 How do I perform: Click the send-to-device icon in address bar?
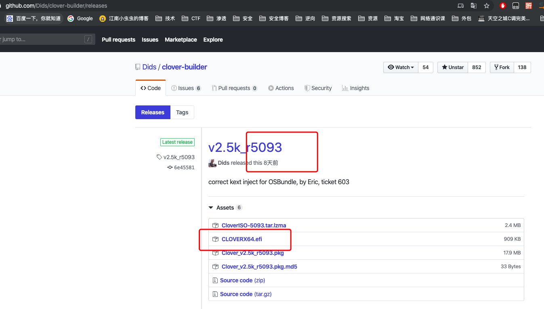click(460, 6)
